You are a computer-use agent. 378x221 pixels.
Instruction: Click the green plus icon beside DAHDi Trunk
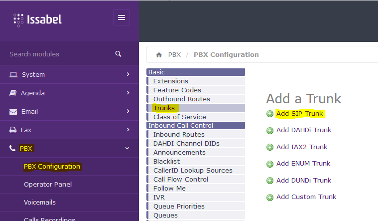[x=270, y=131]
